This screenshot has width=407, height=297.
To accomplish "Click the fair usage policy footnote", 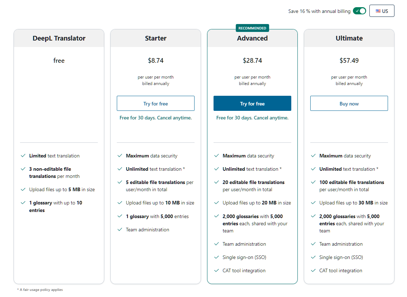I will pos(40,289).
